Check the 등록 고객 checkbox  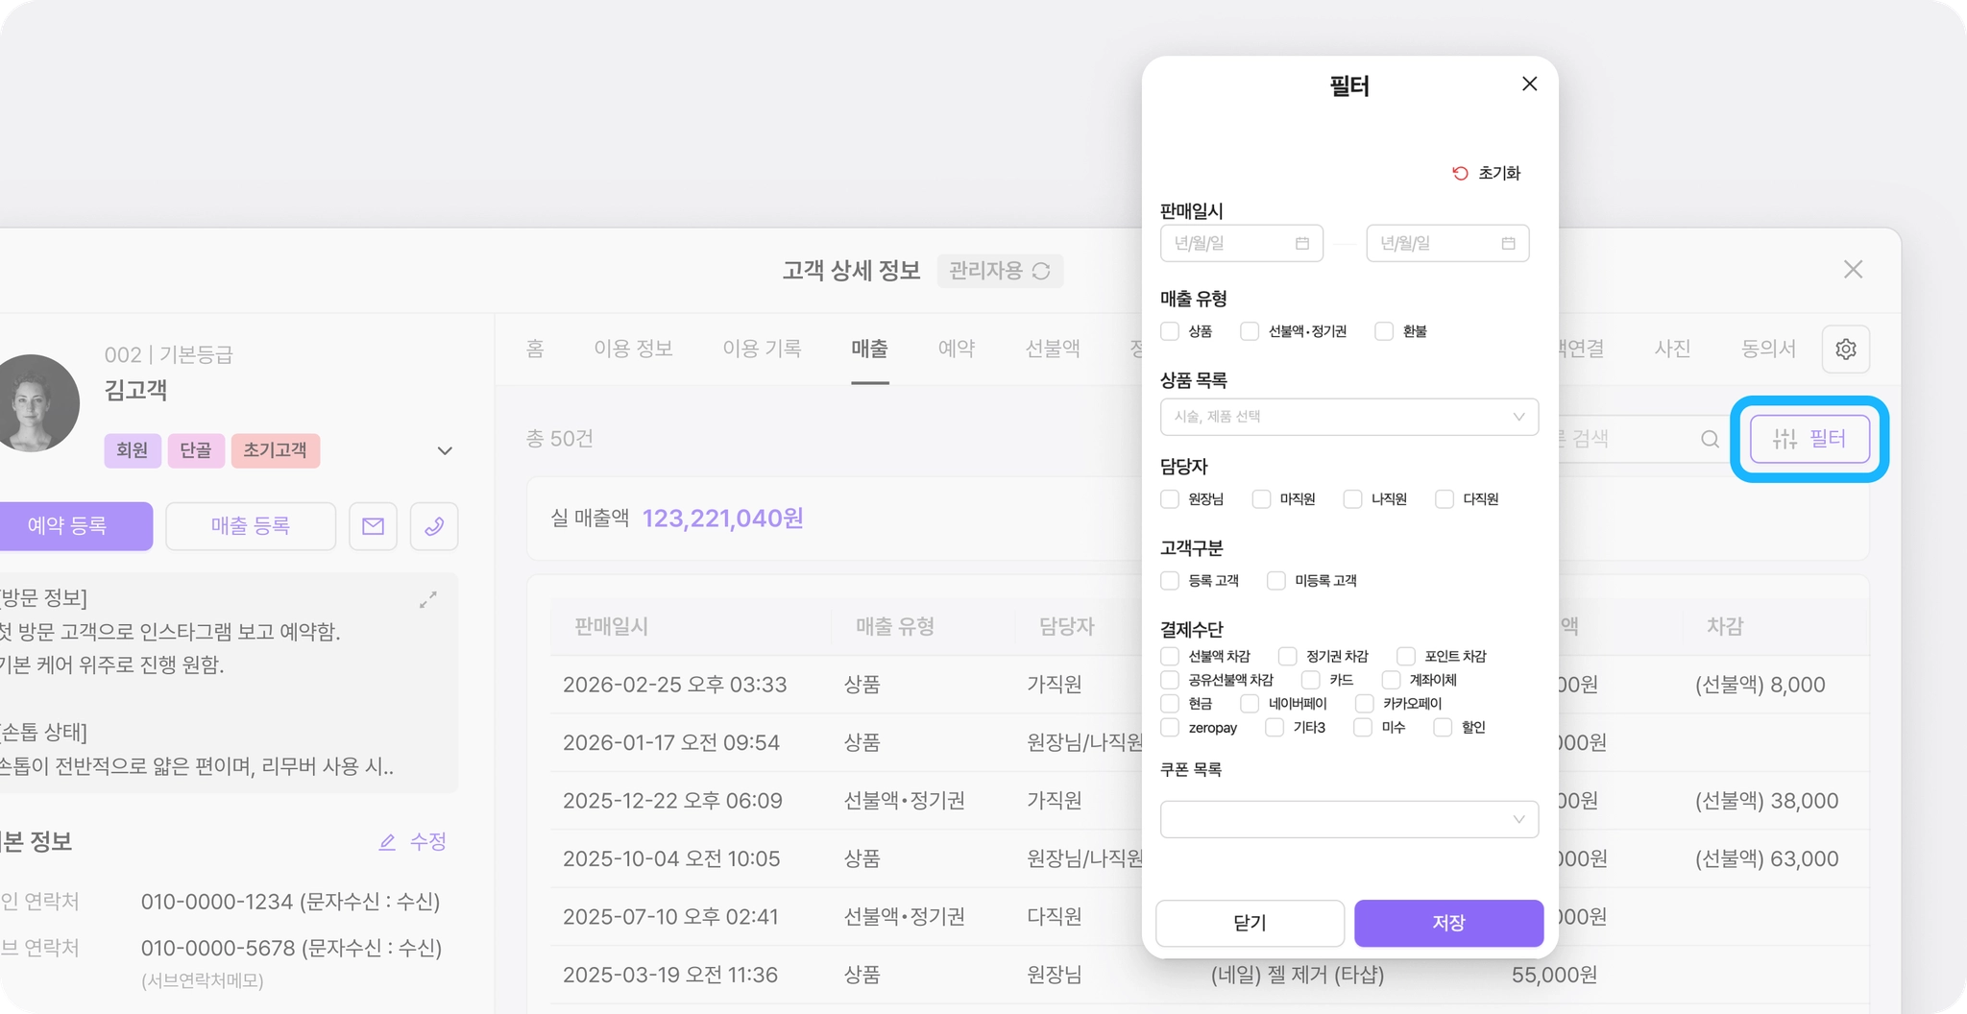(x=1170, y=581)
